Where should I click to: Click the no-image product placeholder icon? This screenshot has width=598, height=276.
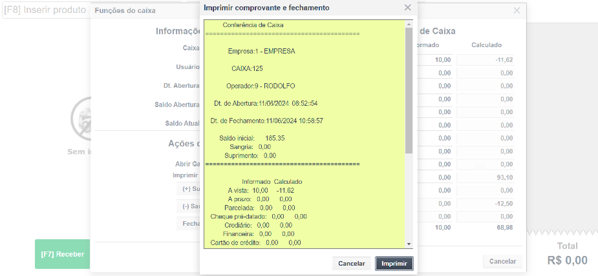(x=81, y=119)
